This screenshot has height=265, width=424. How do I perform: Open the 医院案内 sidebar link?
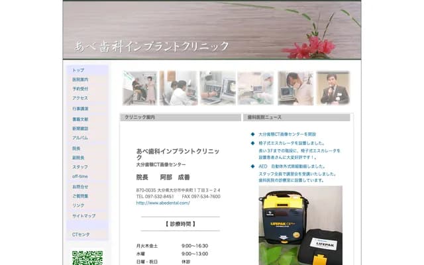80,79
